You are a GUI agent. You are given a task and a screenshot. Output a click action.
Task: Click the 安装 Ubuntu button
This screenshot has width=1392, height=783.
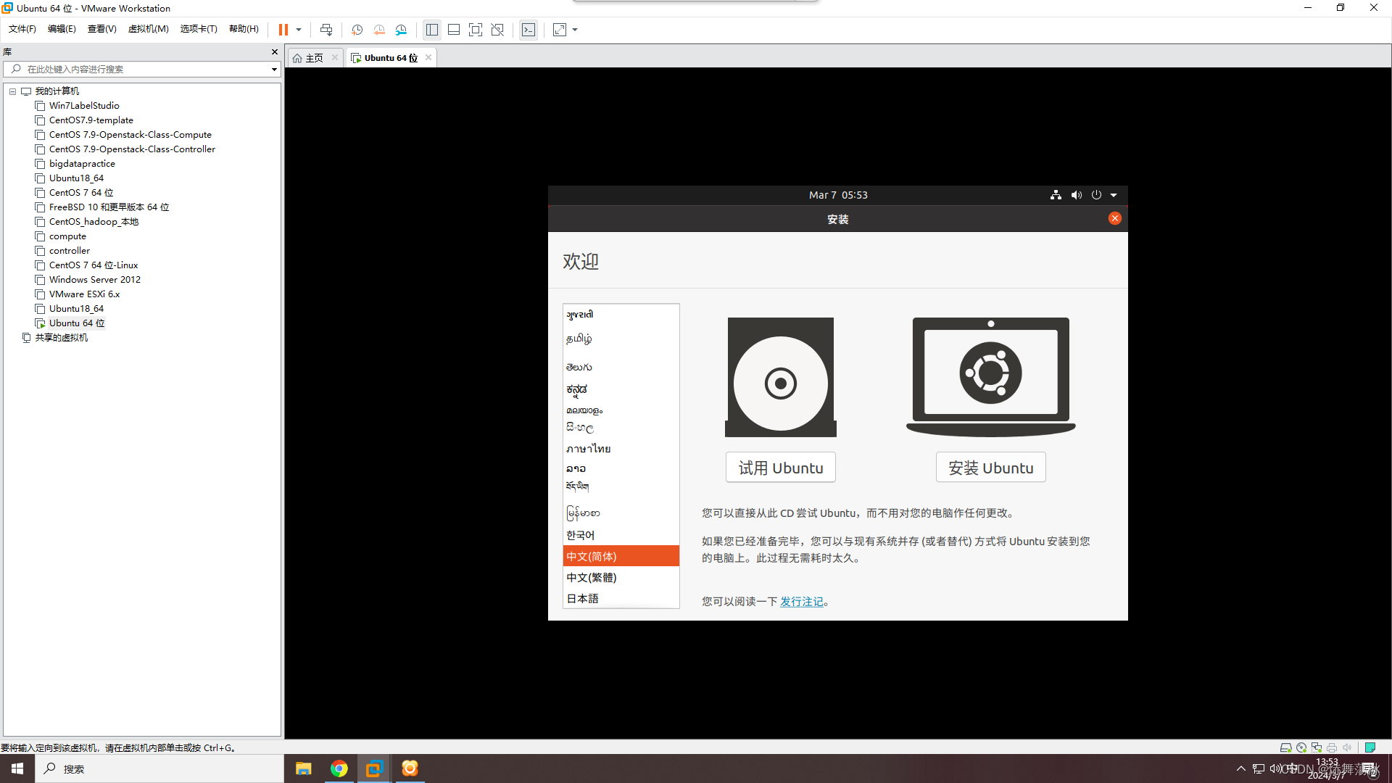pos(991,468)
